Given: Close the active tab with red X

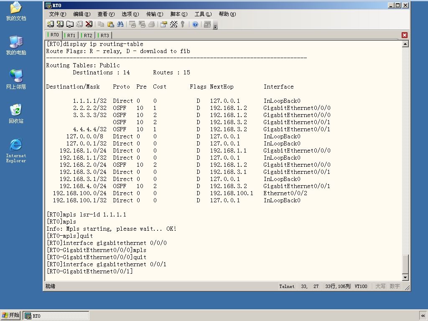Looking at the screenshot, I should [405, 35].
